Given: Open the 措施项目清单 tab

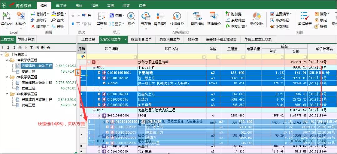Looking at the screenshot, I should (x=141, y=39).
